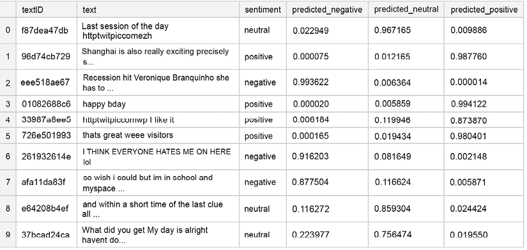The width and height of the screenshot is (527, 250).
Task: Select the 'Last session of the day' cell
Action: click(158, 31)
